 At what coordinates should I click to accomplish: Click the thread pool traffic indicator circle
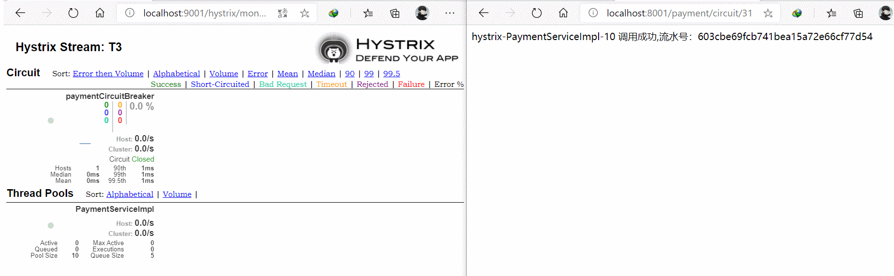(51, 225)
